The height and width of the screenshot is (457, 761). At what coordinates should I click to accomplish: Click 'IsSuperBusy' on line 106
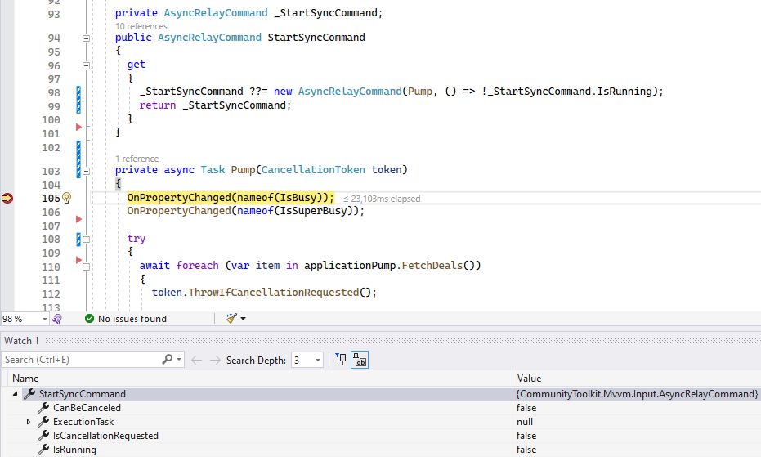coord(313,211)
